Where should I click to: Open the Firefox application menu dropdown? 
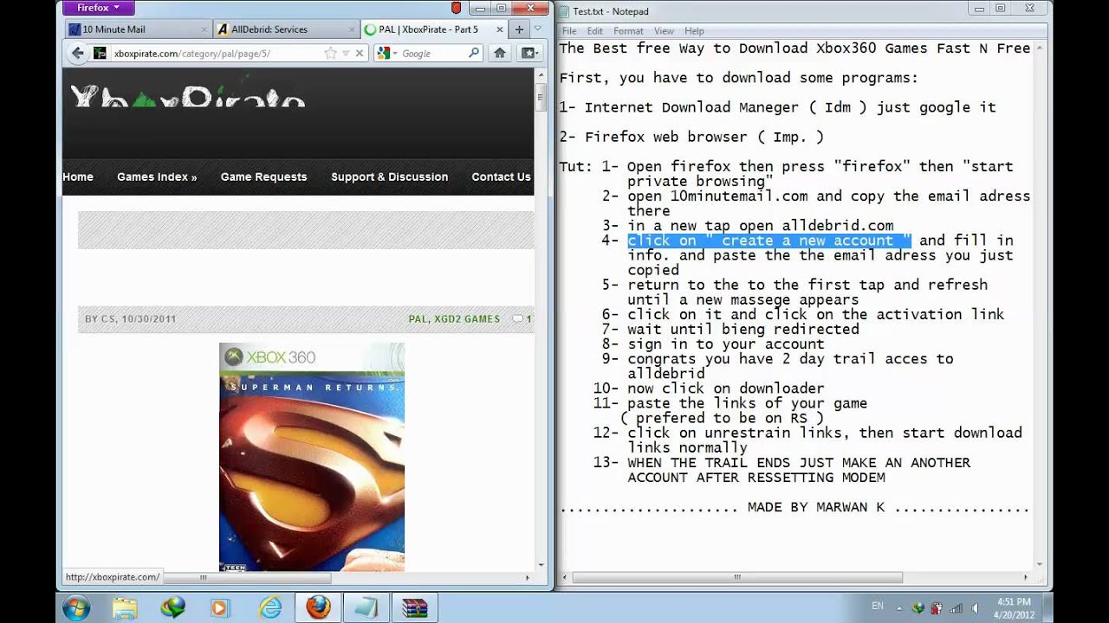97,8
